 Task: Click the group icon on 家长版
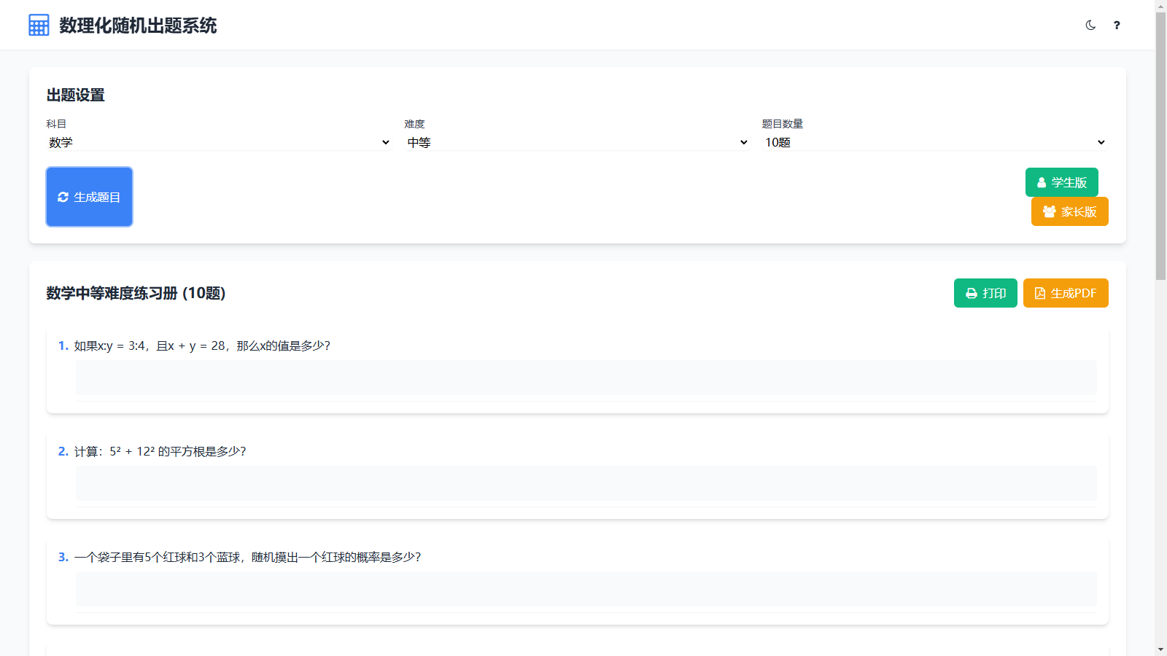[x=1049, y=212]
